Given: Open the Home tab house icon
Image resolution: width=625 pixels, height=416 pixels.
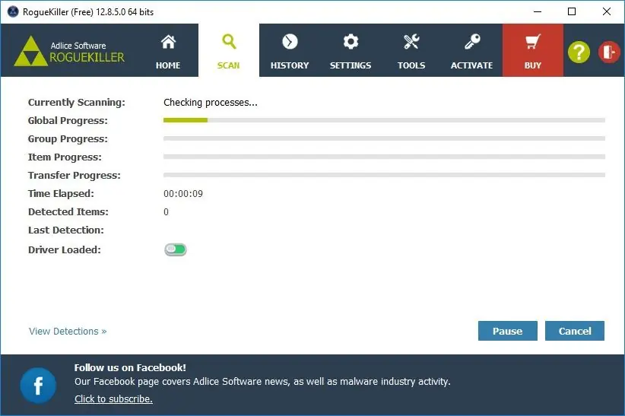Looking at the screenshot, I should pyautogui.click(x=168, y=42).
